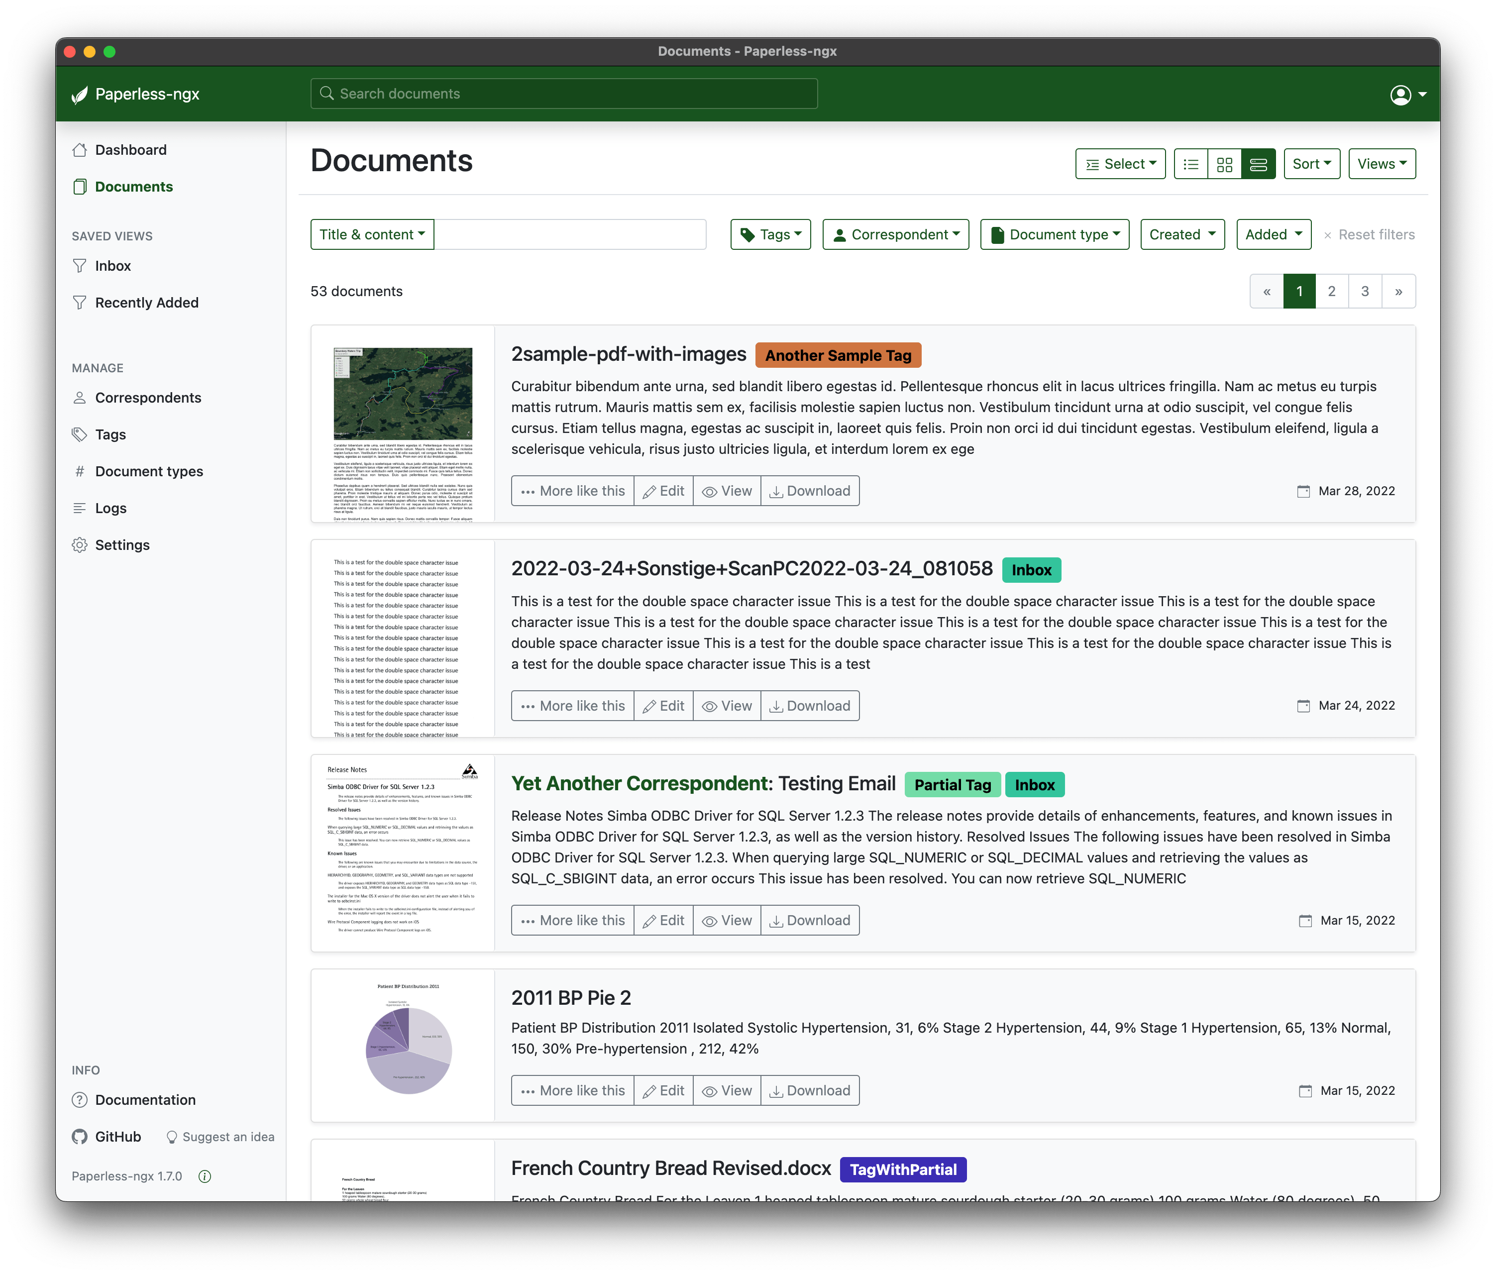Open the Sort dropdown

coord(1311,164)
